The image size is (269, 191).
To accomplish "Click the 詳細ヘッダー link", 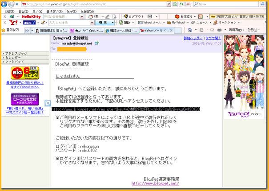I will [x=193, y=38].
